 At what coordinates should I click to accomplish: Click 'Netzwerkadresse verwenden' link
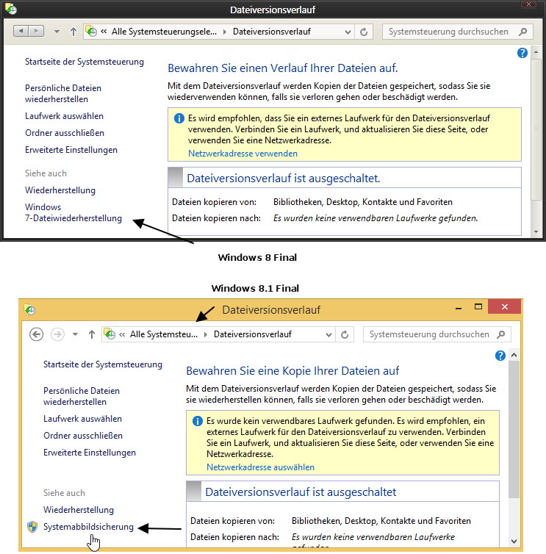(243, 154)
